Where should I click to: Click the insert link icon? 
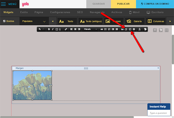66,29
